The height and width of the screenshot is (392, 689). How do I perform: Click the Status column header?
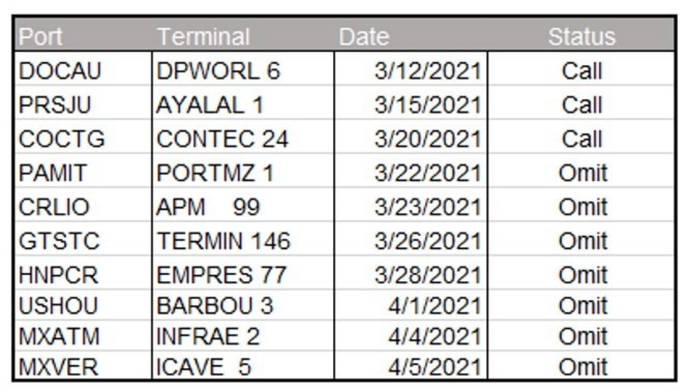pyautogui.click(x=581, y=37)
